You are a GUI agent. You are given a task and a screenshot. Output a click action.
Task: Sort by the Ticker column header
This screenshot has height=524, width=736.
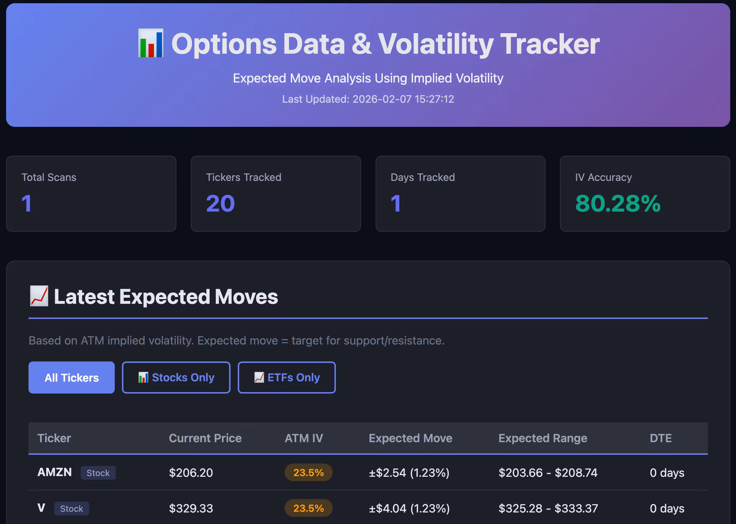point(54,438)
